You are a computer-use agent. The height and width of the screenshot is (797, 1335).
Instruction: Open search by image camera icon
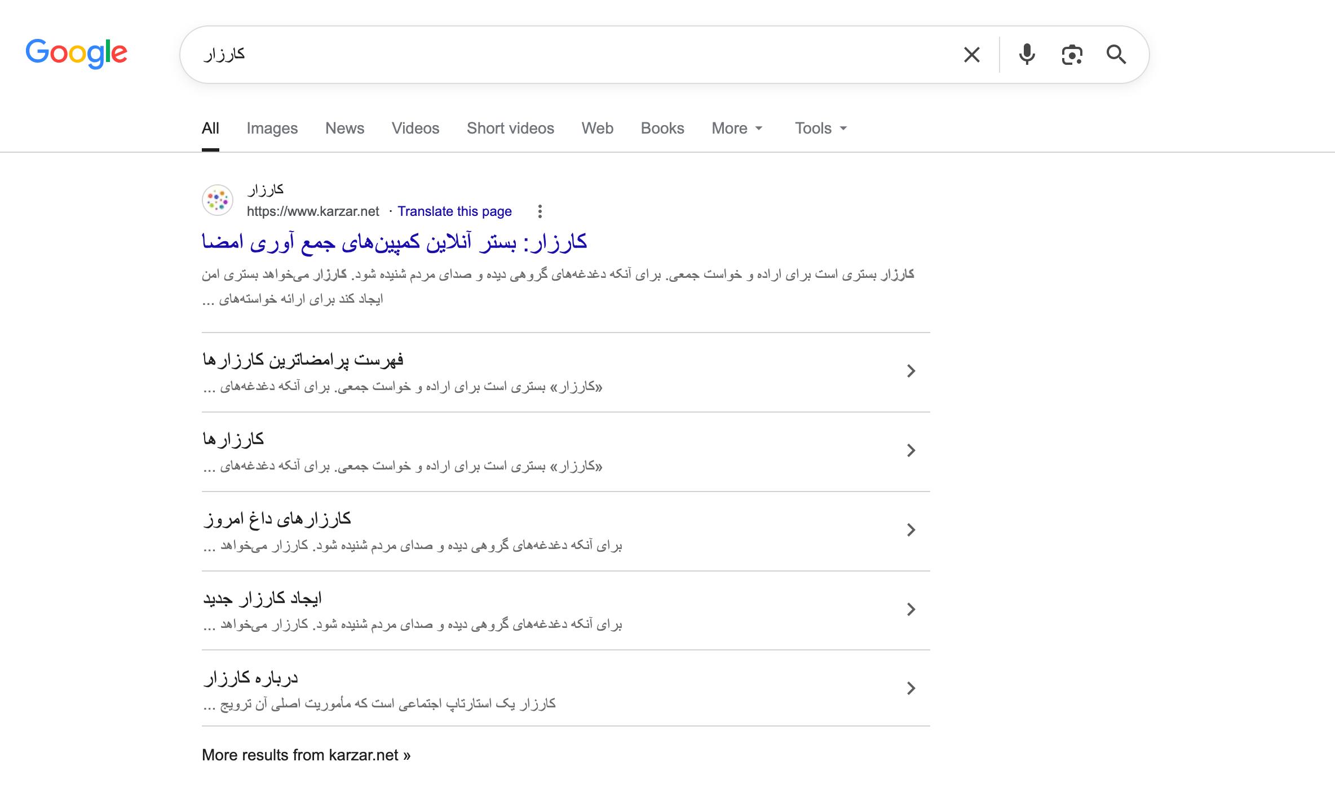tap(1072, 55)
